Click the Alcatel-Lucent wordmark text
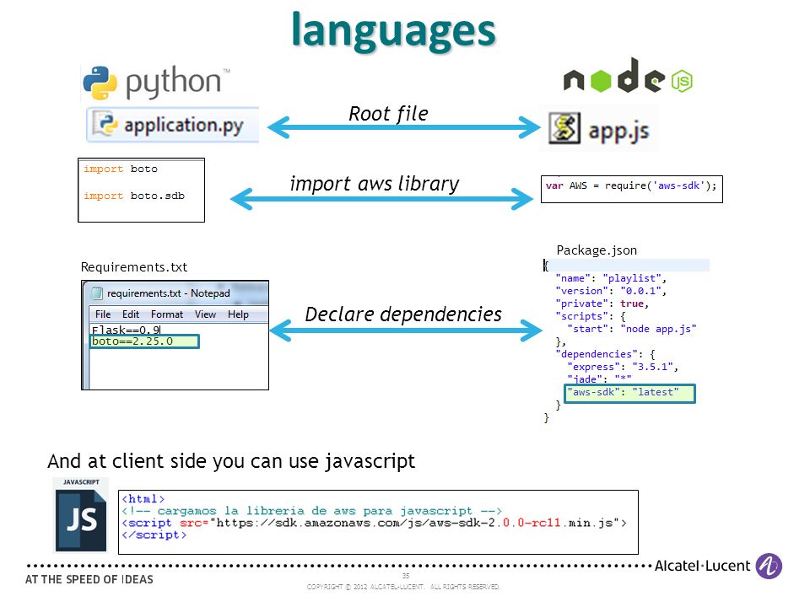Image resolution: width=810 pixels, height=607 pixels. tap(702, 567)
